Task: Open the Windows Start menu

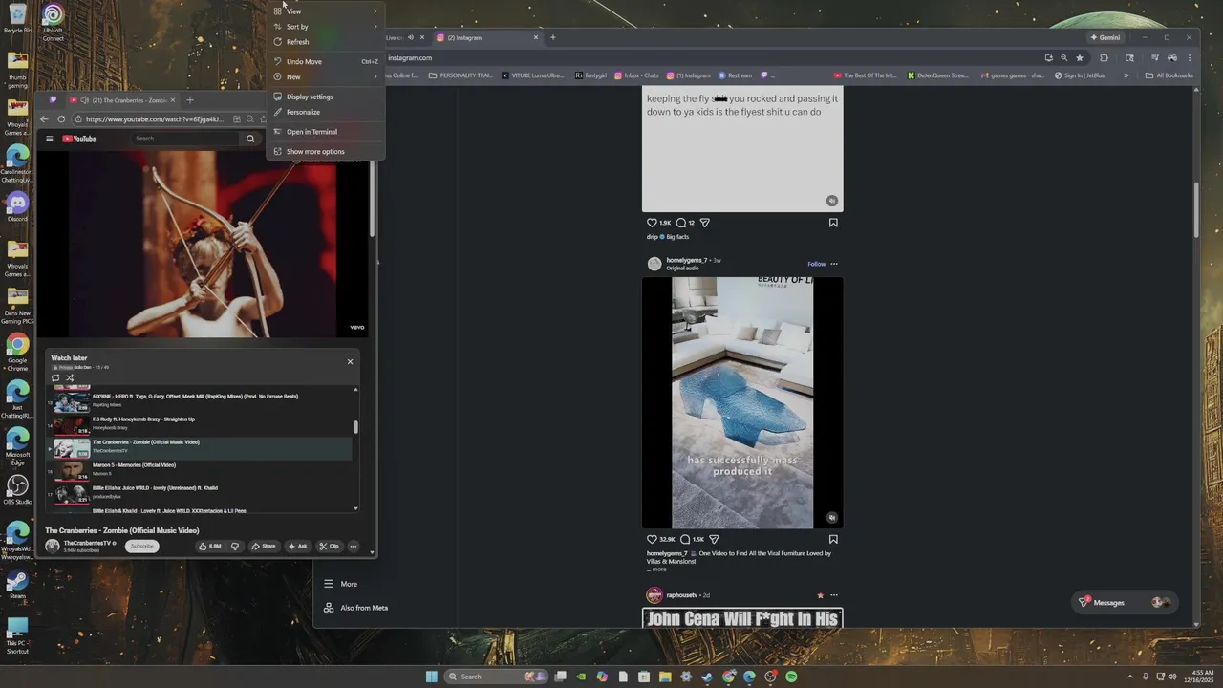Action: point(432,677)
